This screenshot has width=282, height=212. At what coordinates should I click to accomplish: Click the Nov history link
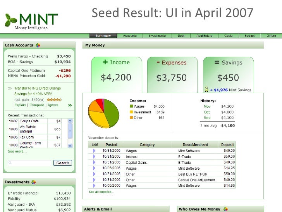coord(207,106)
